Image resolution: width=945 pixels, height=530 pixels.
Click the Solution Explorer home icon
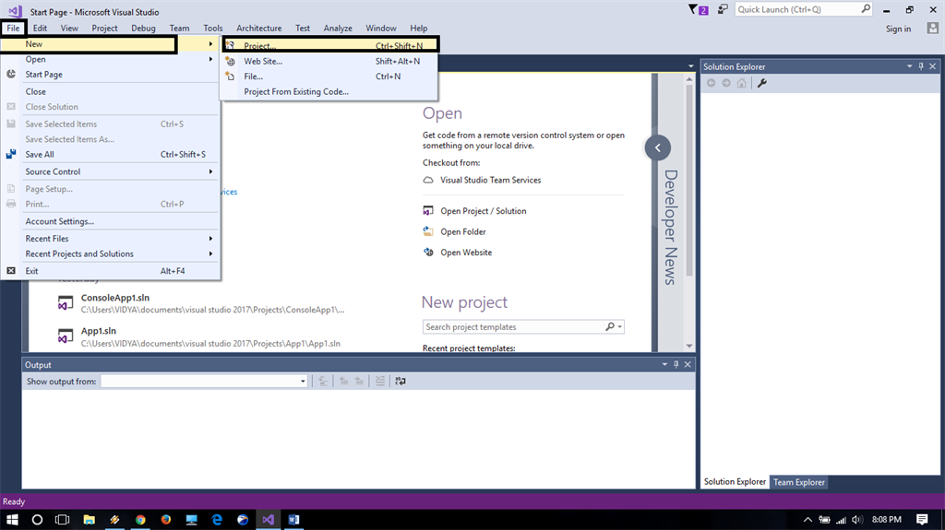tap(741, 83)
